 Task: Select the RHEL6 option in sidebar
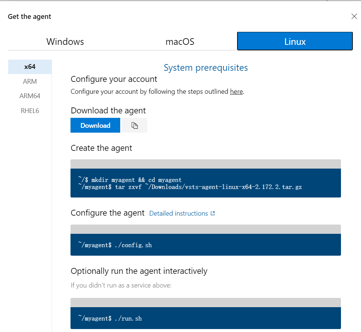30,110
